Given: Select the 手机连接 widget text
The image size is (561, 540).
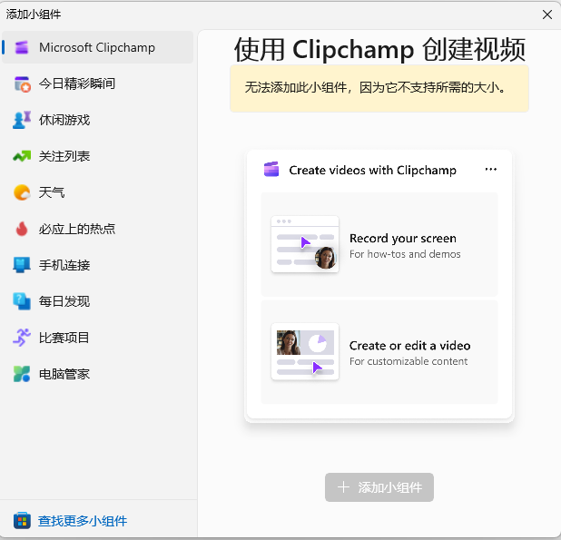Looking at the screenshot, I should (64, 265).
